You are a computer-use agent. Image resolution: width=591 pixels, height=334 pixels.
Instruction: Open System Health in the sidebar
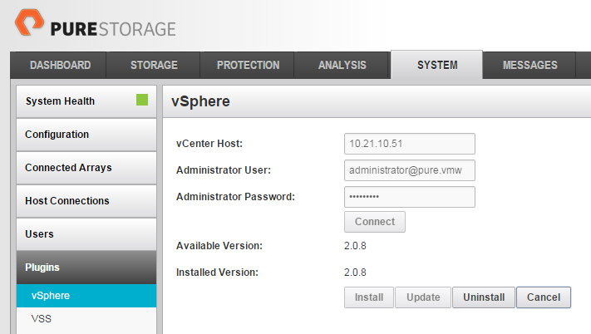click(x=86, y=101)
